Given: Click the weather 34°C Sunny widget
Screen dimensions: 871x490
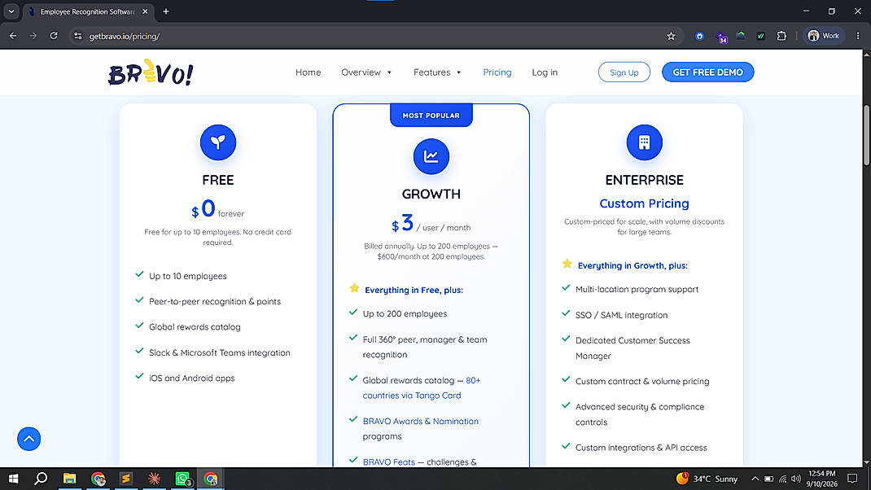Looking at the screenshot, I should [707, 479].
